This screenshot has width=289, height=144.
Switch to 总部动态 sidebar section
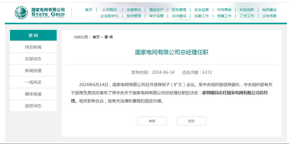pyautogui.click(x=33, y=59)
